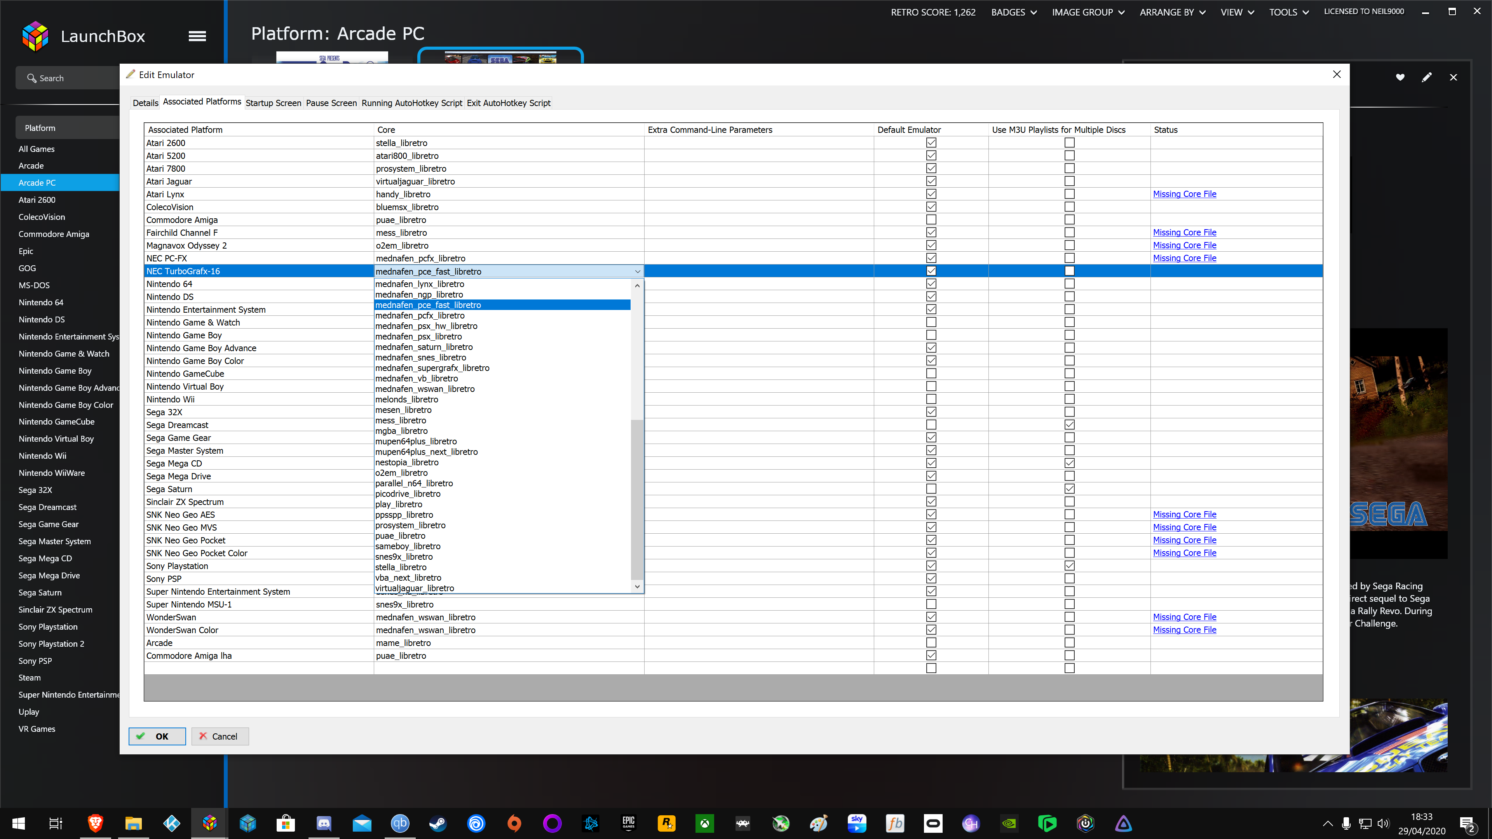Click OK to save emulator settings
The width and height of the screenshot is (1492, 839).
coord(157,736)
